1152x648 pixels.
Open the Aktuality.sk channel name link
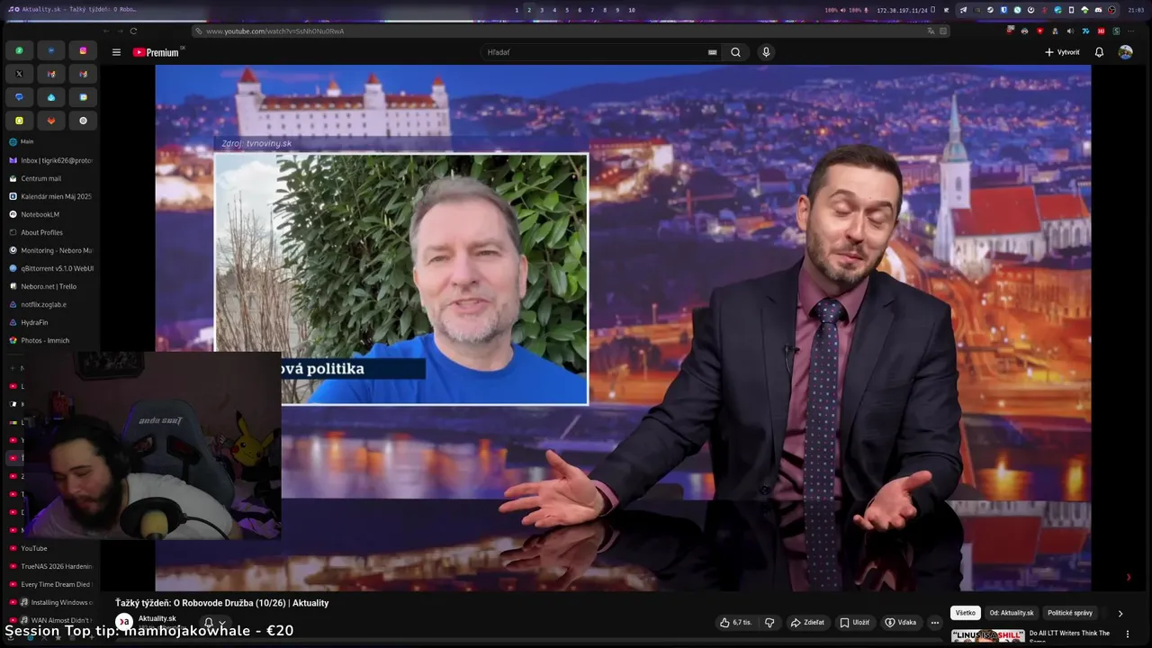click(x=157, y=618)
